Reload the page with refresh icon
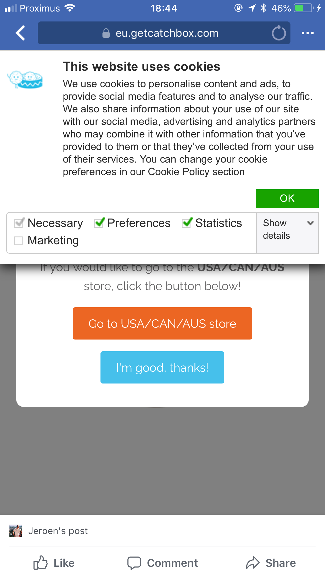 [x=279, y=33]
